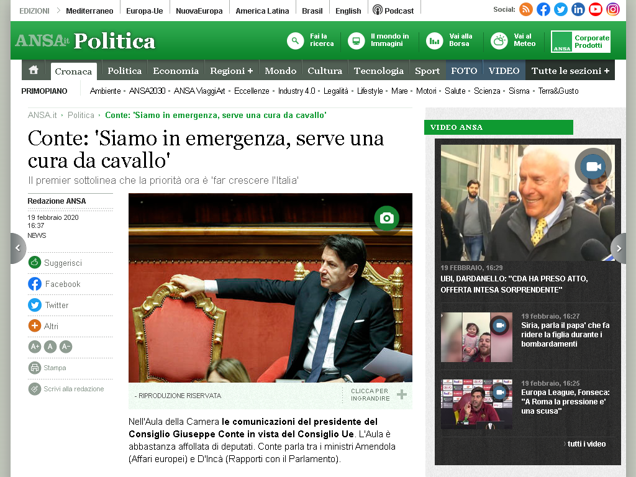636x477 pixels.
Task: Expand the Regioni + menu
Action: coord(231,71)
